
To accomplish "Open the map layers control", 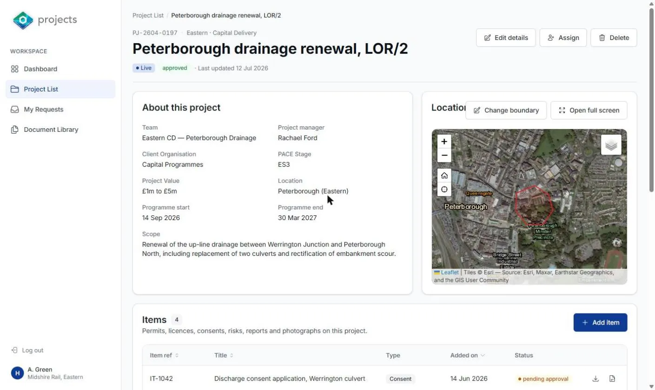I will (x=611, y=145).
